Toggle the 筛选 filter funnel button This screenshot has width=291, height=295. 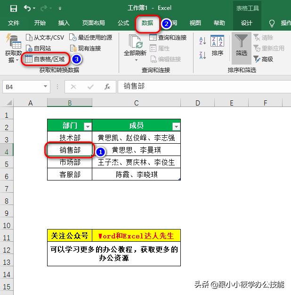(242, 48)
